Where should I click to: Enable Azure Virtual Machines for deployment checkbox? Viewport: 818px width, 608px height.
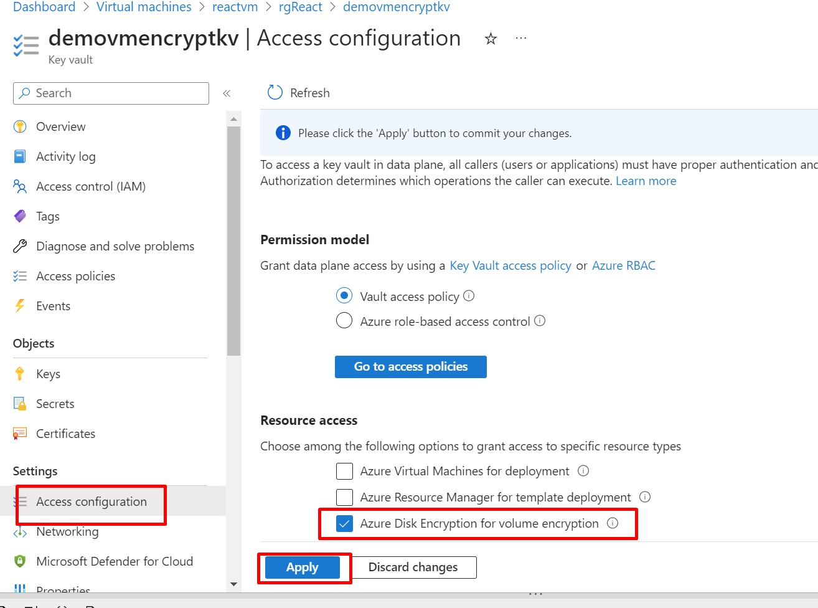pos(344,471)
